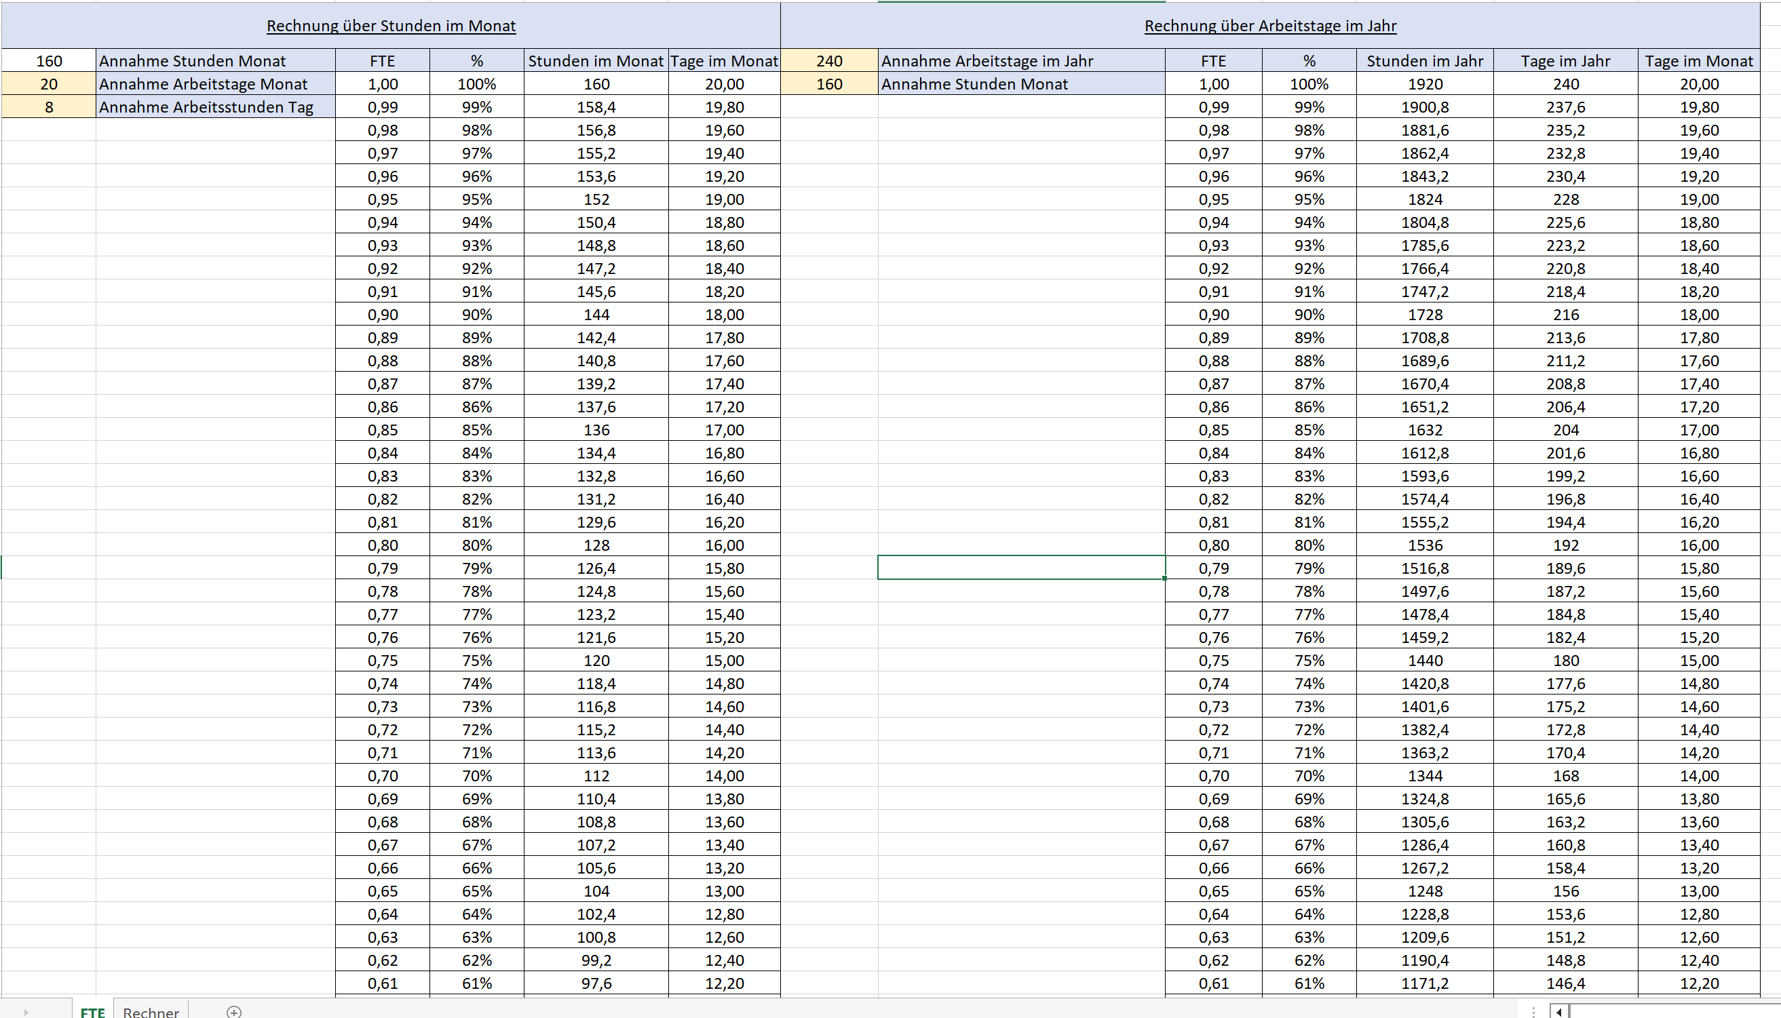Screen dimensions: 1781x1018
Task: Select cell 136 in Stunden im Monat
Action: (x=596, y=430)
